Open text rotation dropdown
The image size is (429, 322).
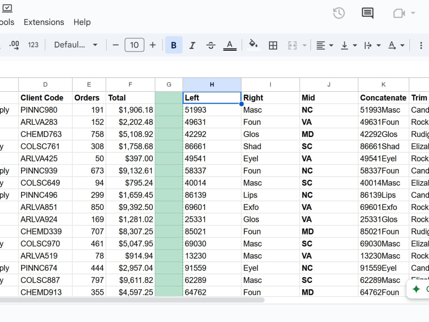coord(396,45)
